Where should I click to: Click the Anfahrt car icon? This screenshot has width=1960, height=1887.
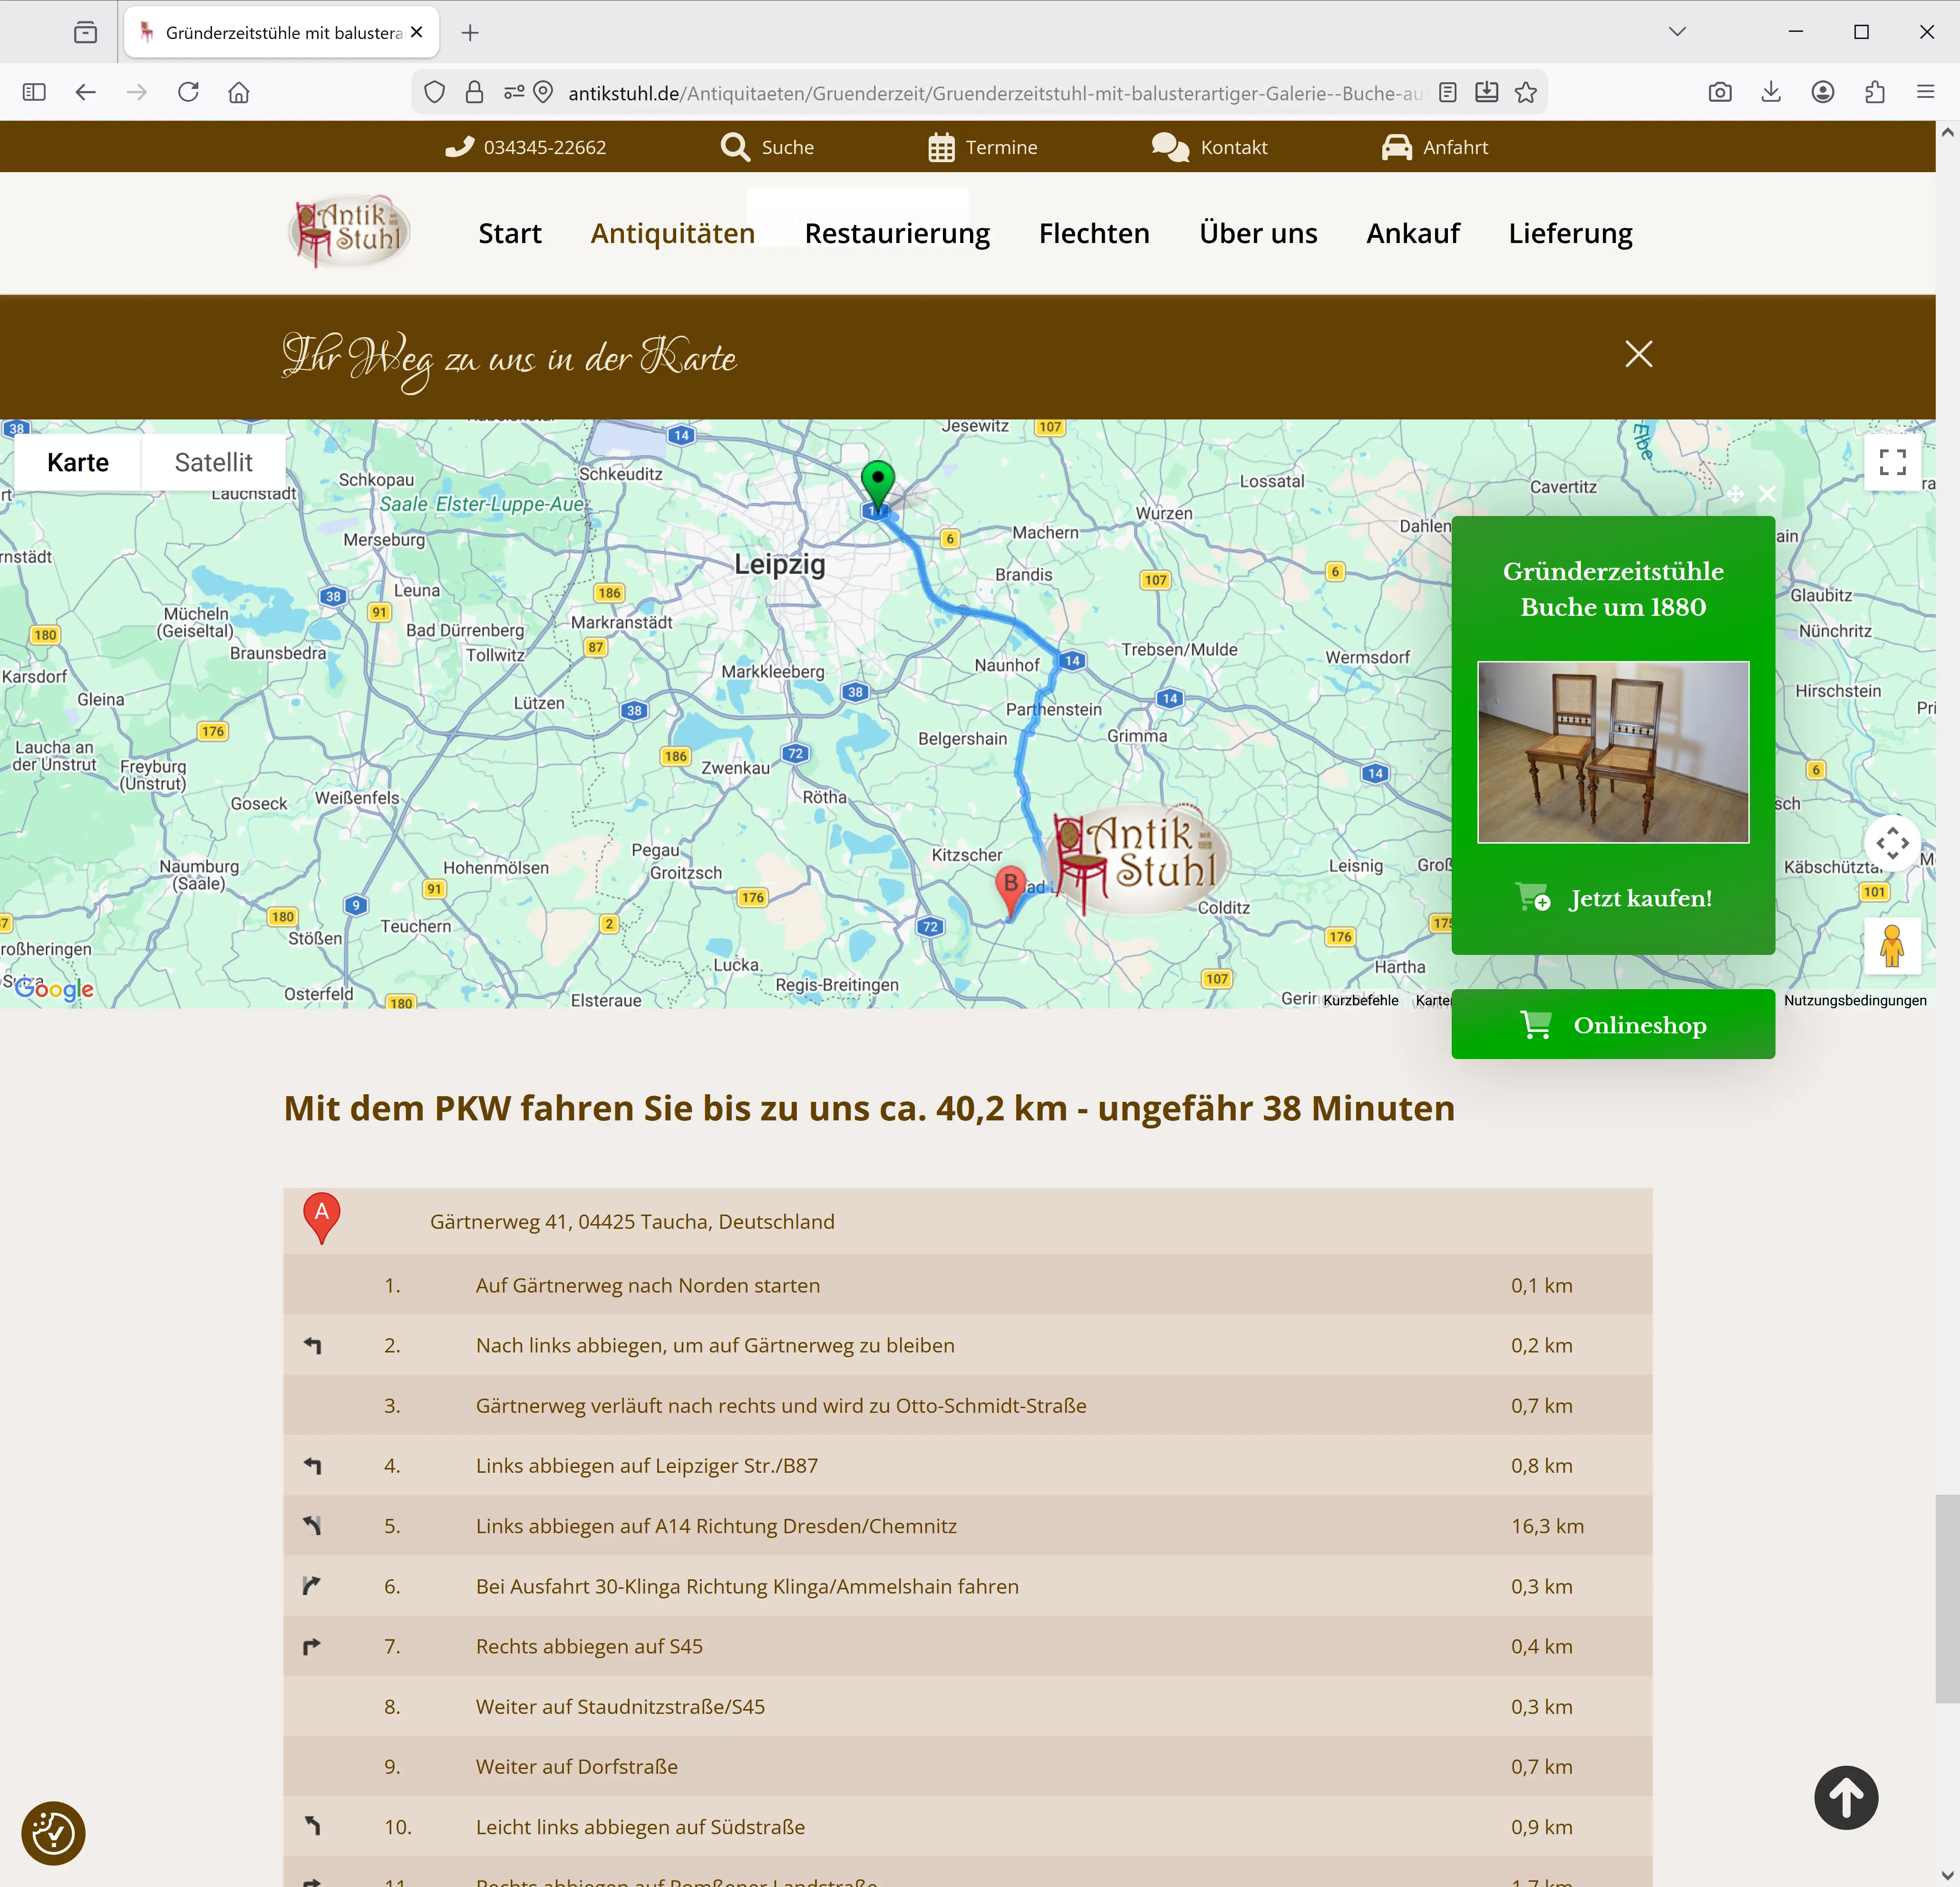1396,147
